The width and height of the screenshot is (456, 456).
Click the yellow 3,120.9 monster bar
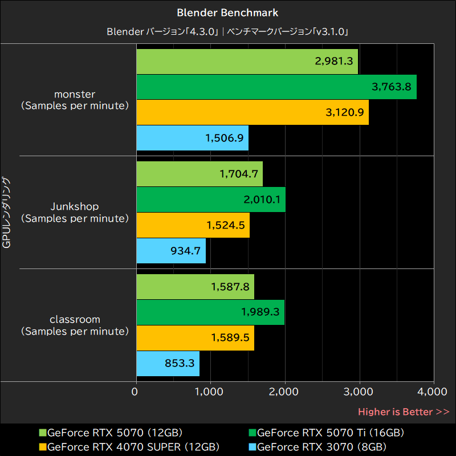[x=251, y=112]
